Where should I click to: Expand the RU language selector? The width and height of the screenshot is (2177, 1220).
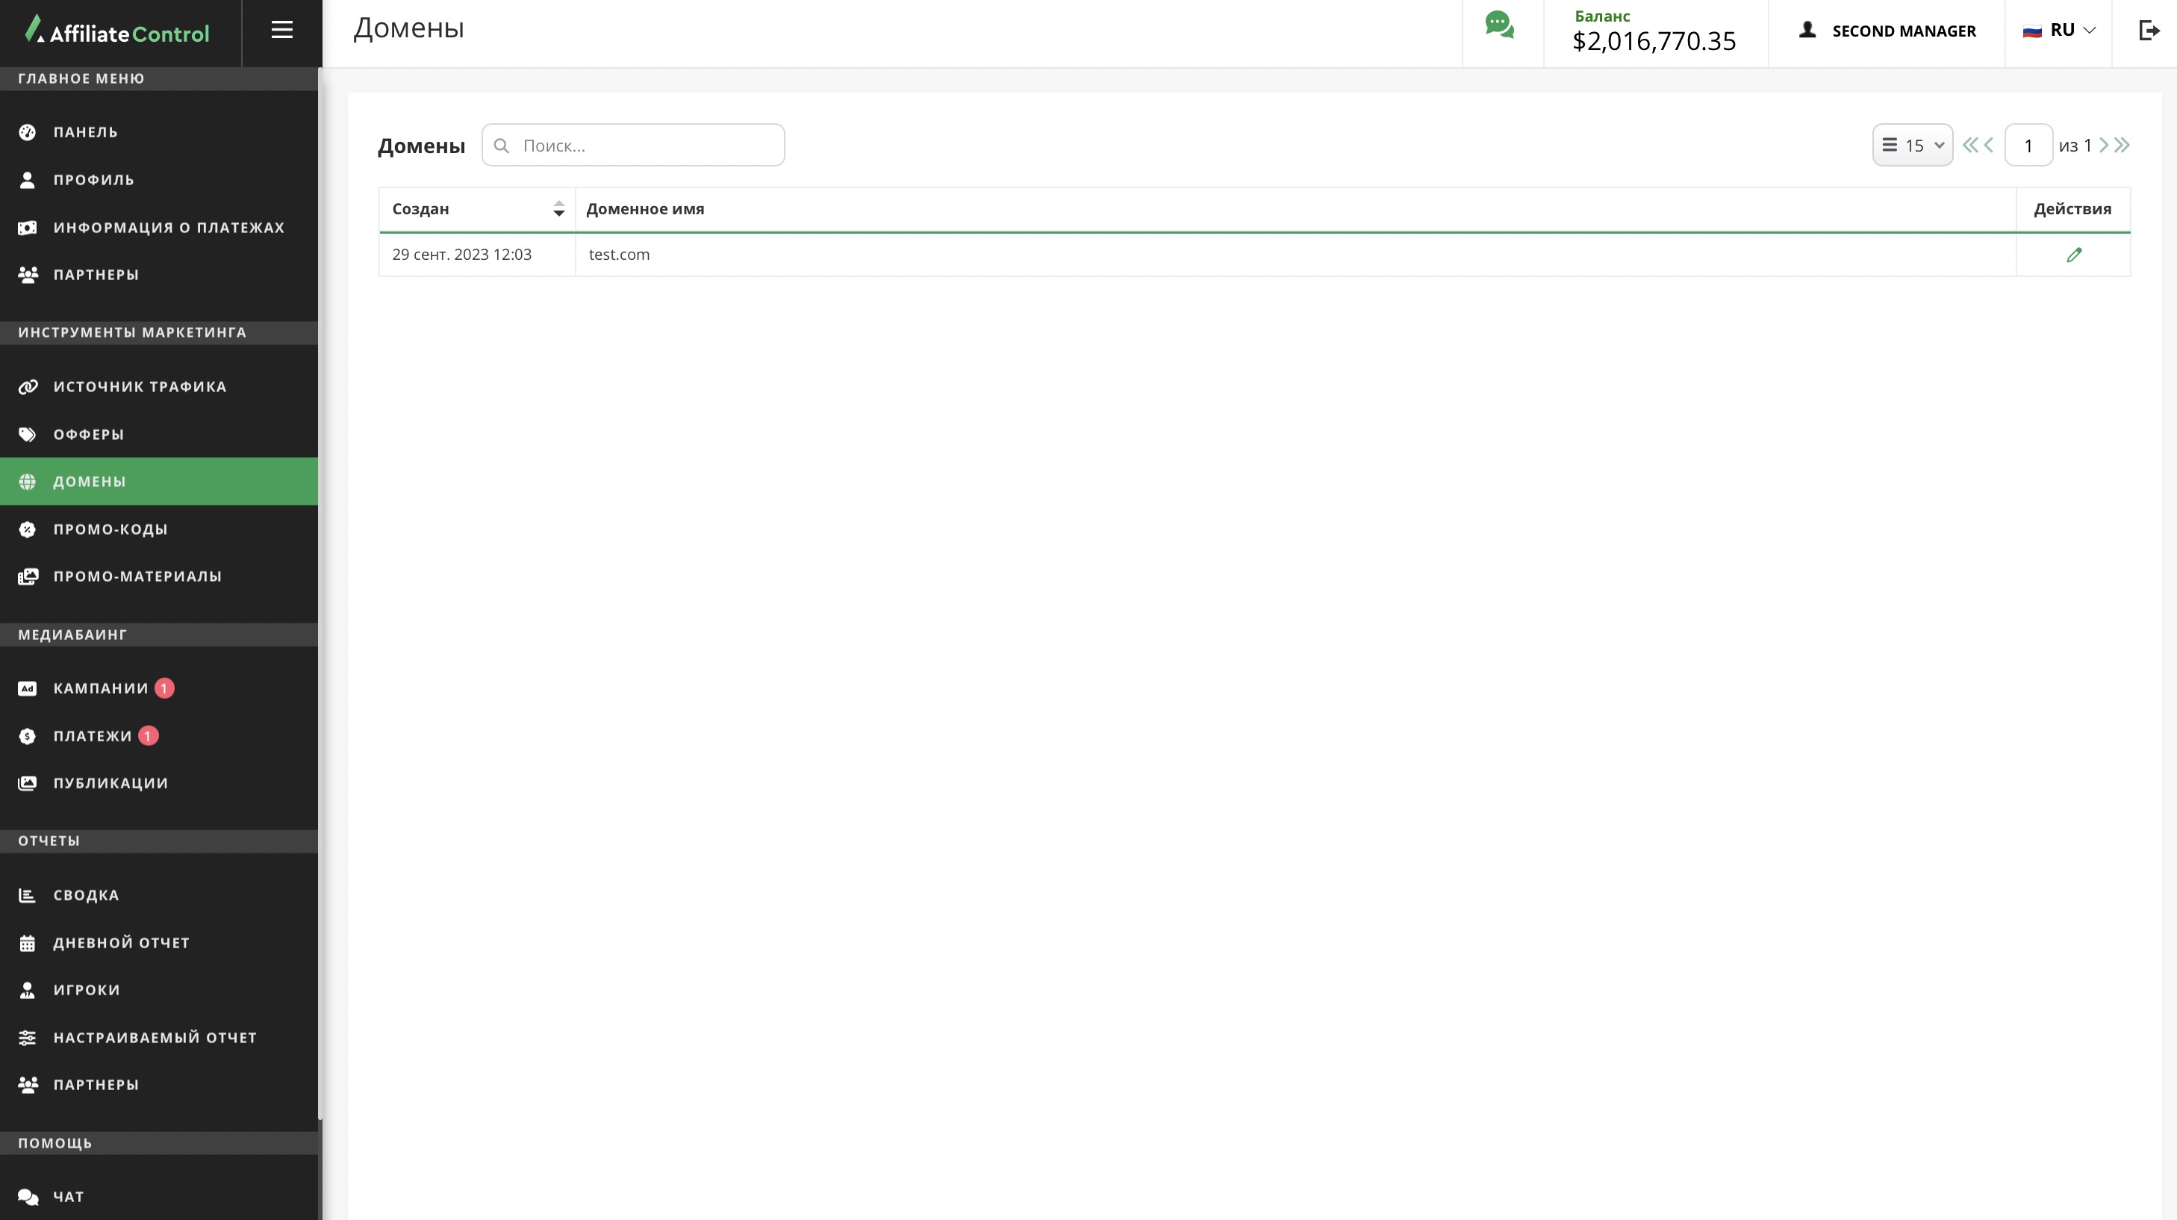point(2059,31)
